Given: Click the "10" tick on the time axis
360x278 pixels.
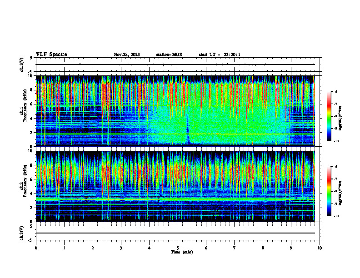Looking at the screenshot, I should tap(320, 248).
